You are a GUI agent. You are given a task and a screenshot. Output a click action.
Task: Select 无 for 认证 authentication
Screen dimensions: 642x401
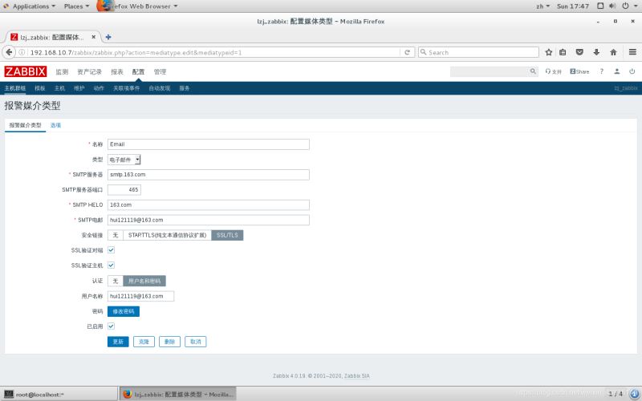(x=116, y=281)
